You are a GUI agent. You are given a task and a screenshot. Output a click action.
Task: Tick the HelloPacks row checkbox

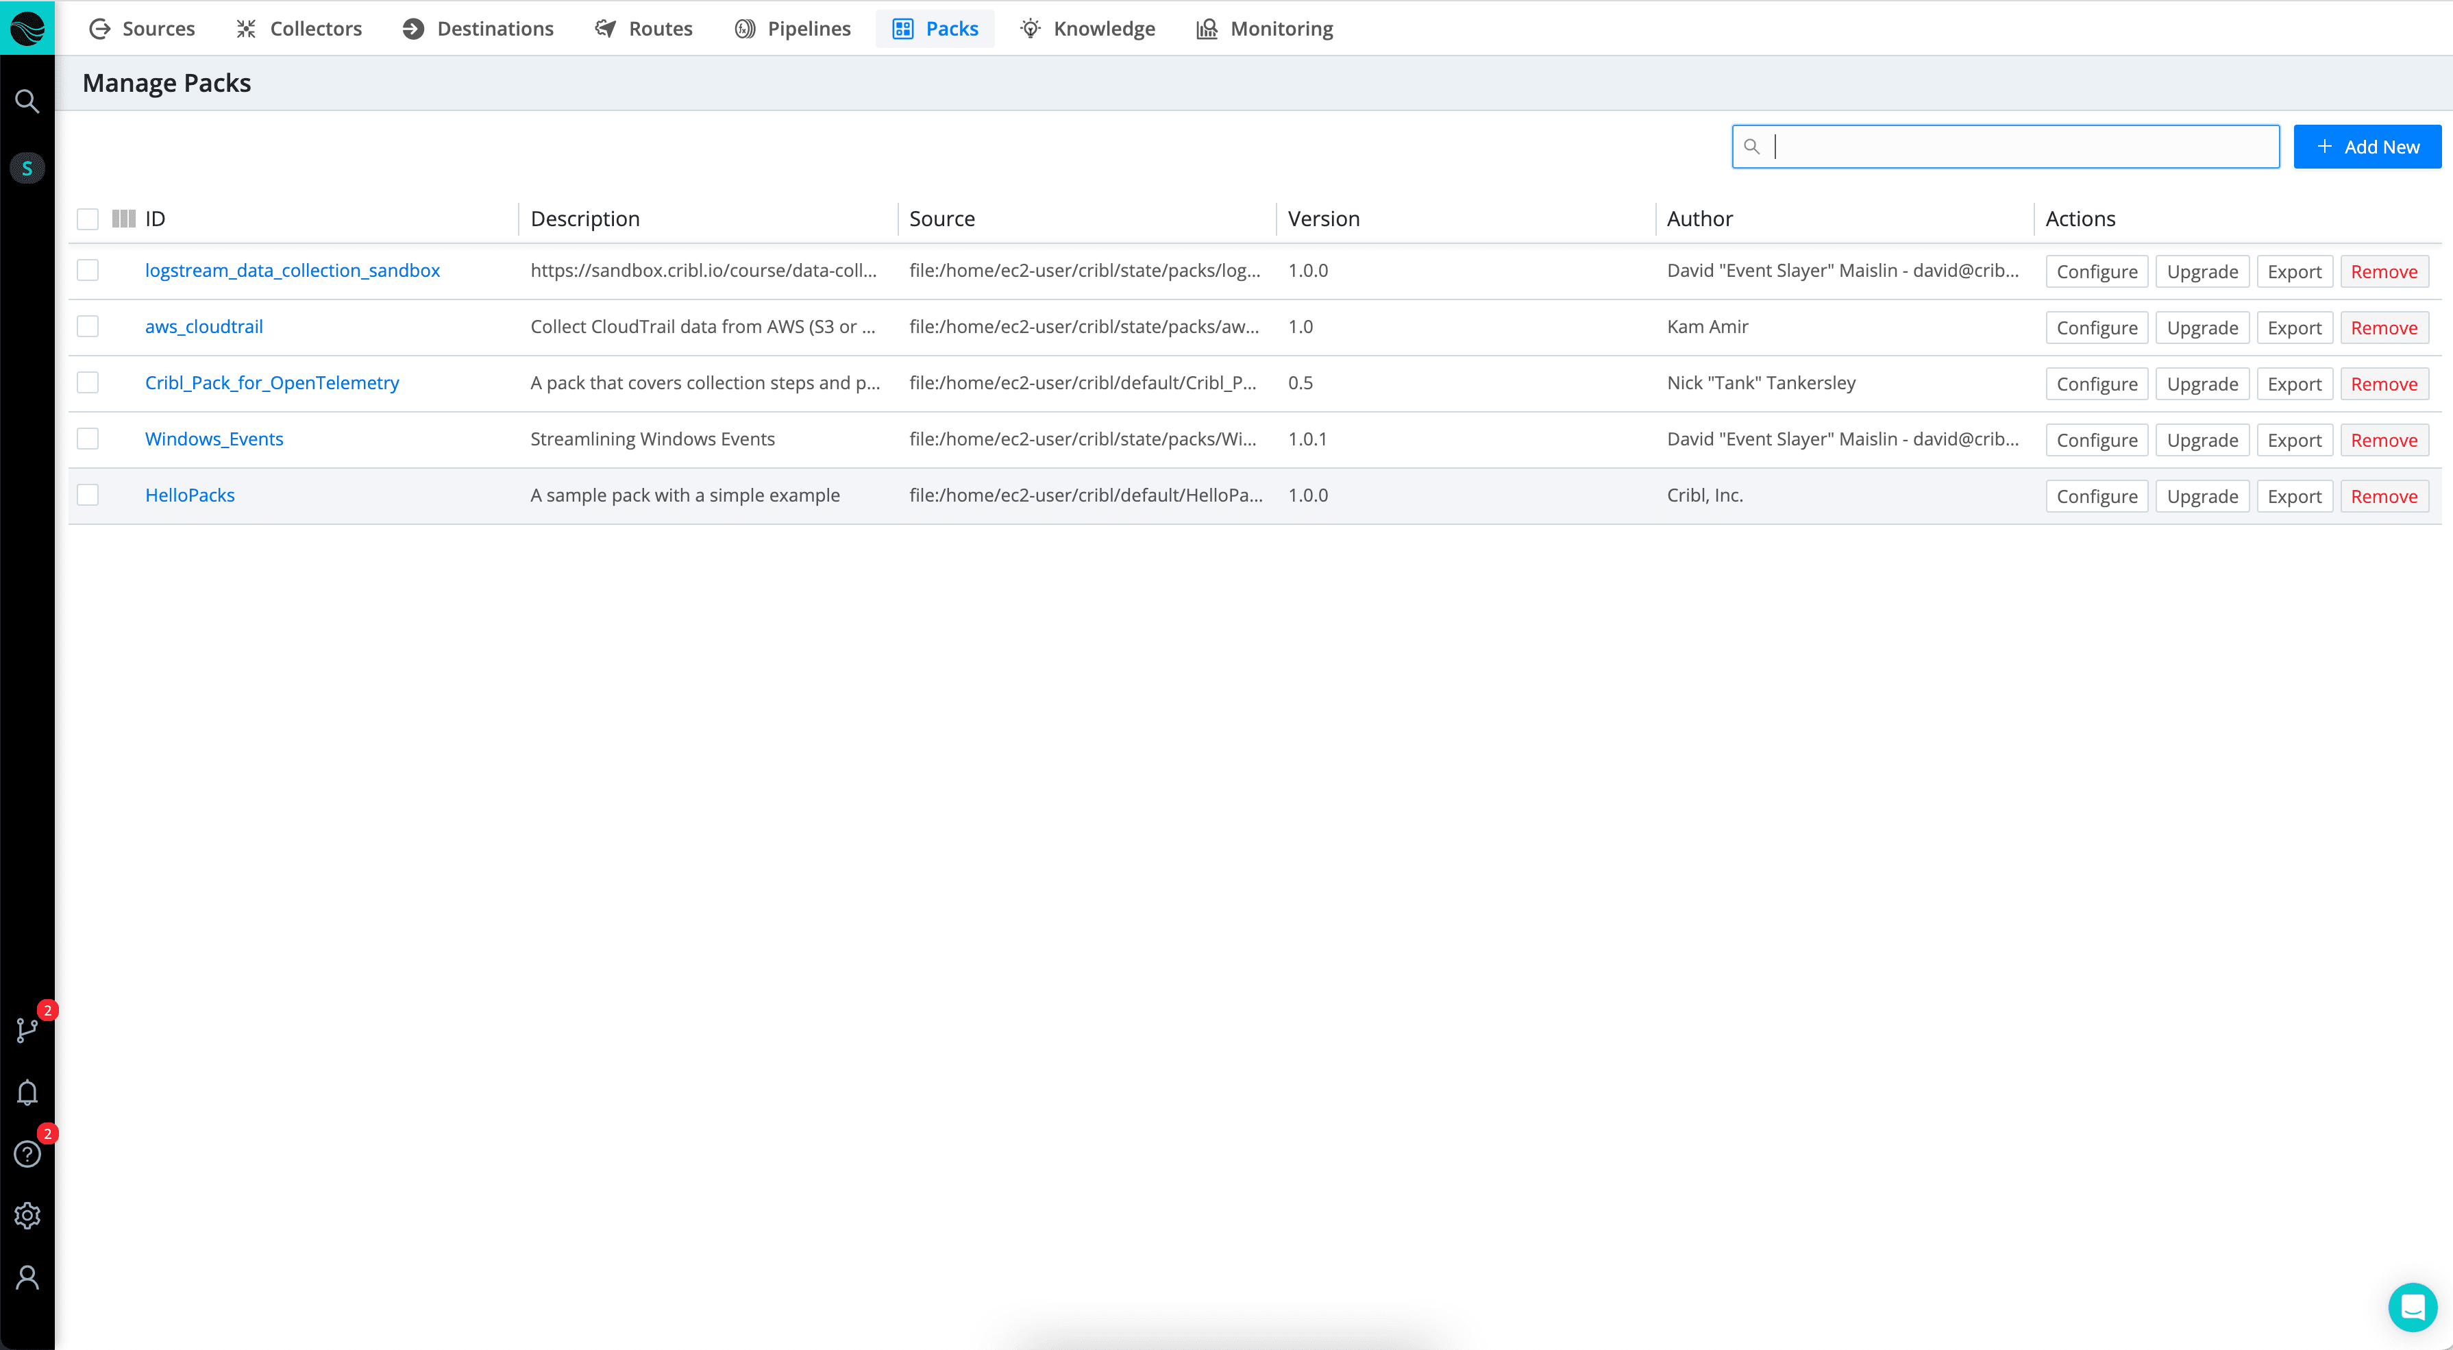tap(88, 495)
